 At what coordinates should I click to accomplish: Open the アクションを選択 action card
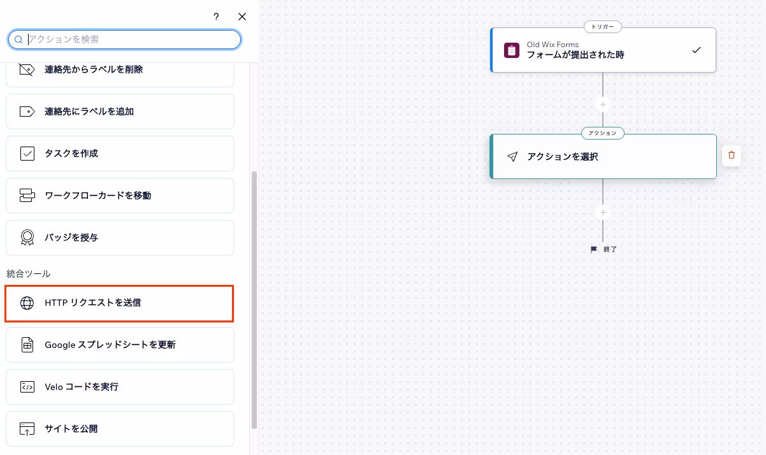pyautogui.click(x=603, y=156)
